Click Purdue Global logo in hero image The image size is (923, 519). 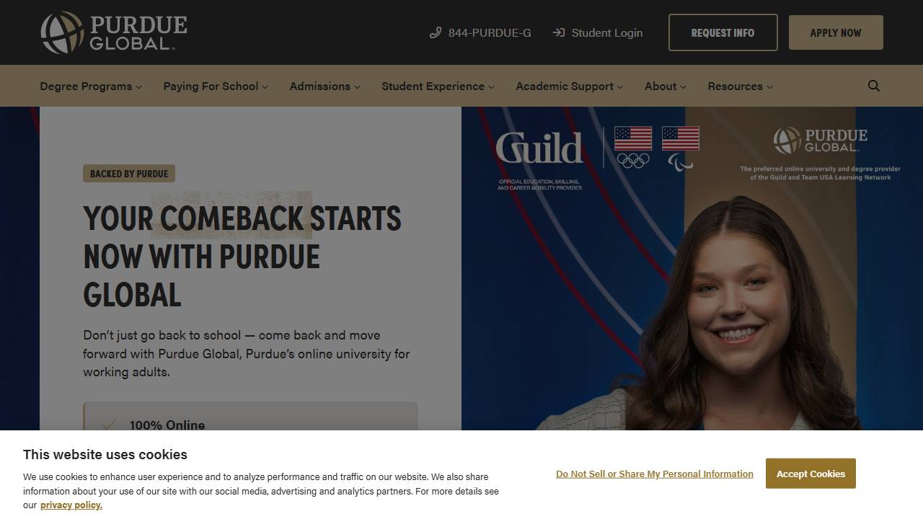[x=821, y=141]
